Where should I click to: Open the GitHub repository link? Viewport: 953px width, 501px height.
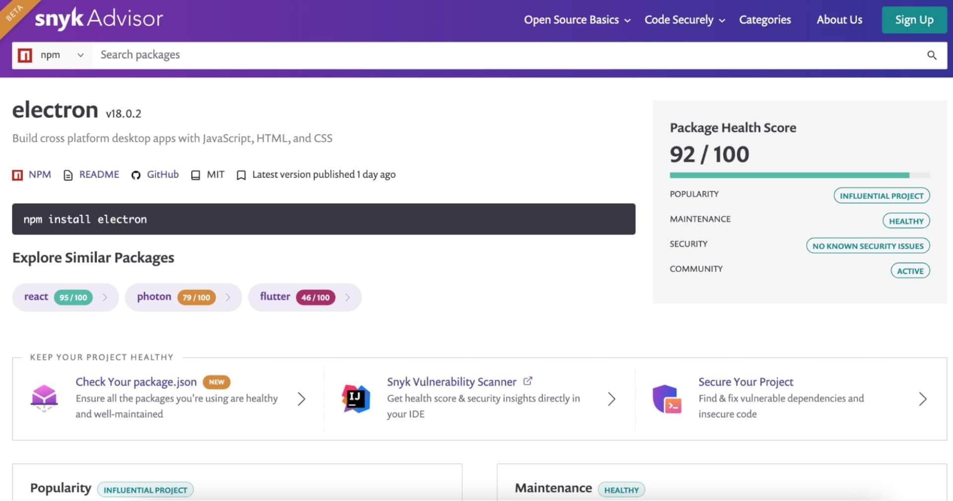pos(163,174)
